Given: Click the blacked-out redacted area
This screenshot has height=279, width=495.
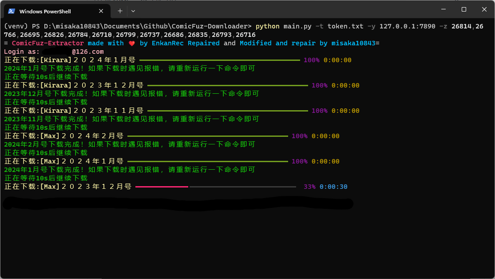Looking at the screenshot, I should click(x=178, y=203).
